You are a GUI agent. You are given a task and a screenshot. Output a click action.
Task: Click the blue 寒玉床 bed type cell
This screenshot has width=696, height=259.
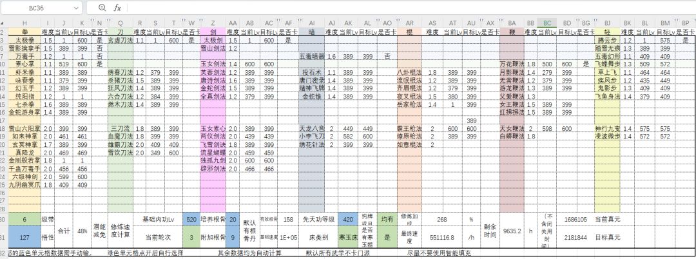click(348, 237)
